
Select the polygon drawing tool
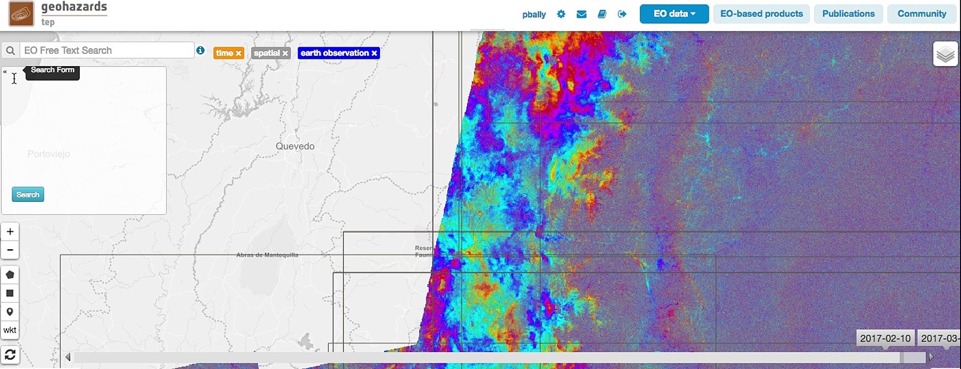[x=10, y=275]
